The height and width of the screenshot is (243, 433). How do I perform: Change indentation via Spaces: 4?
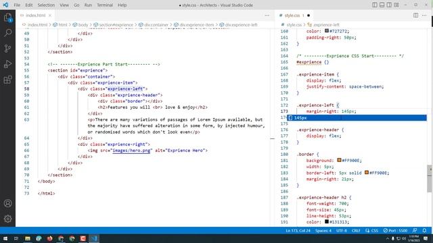click(323, 231)
